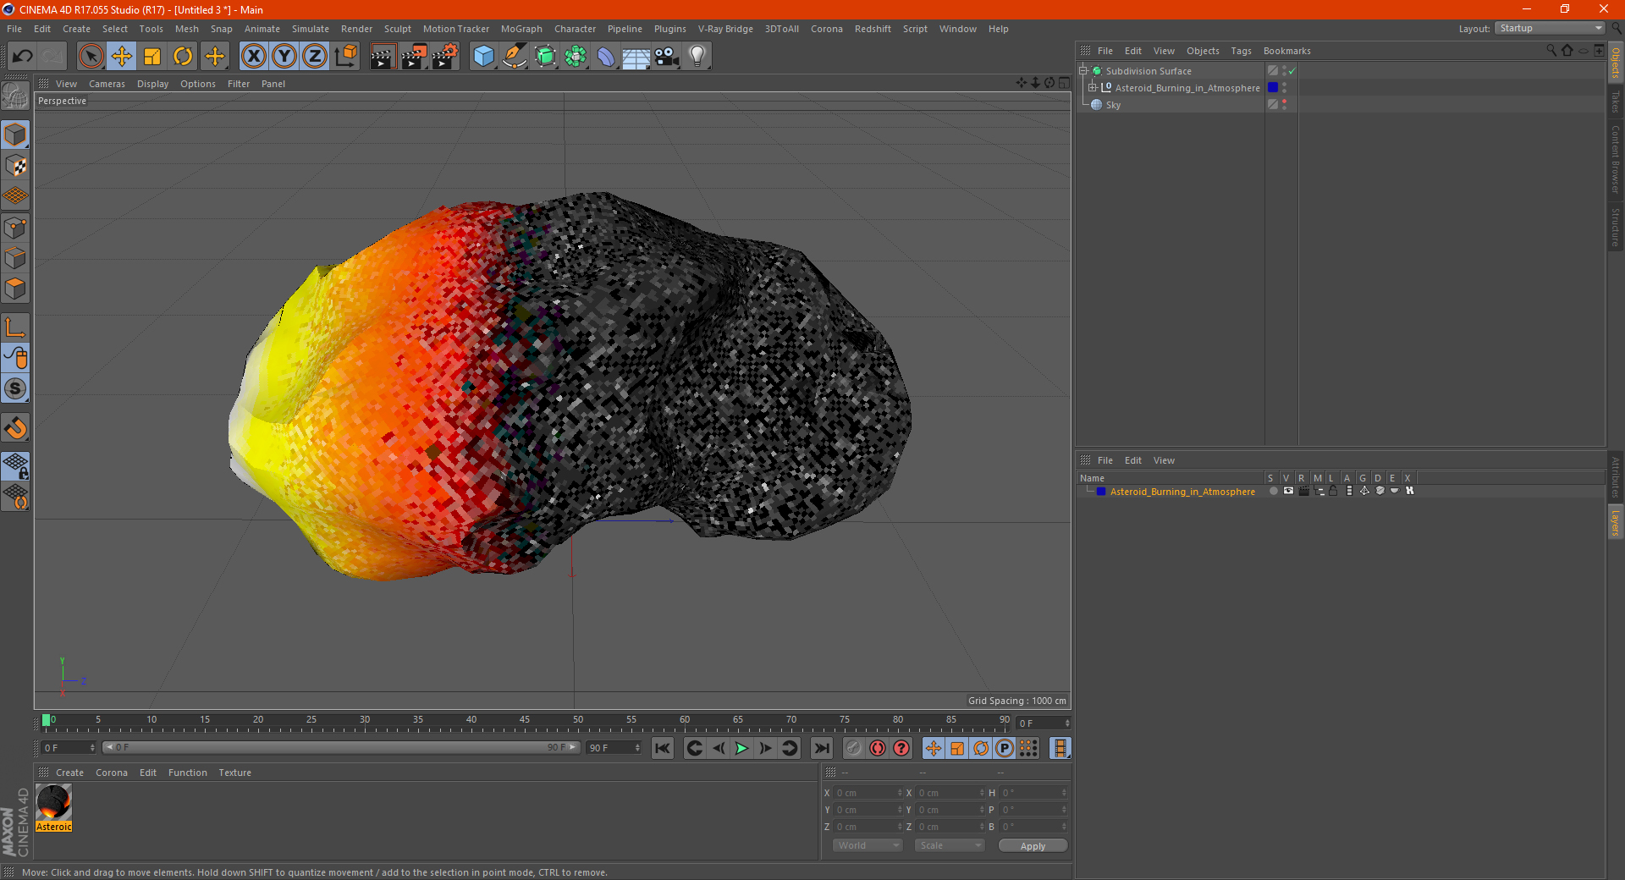Screen dimensions: 1625x880
Task: Play the animation forward
Action: 741,748
